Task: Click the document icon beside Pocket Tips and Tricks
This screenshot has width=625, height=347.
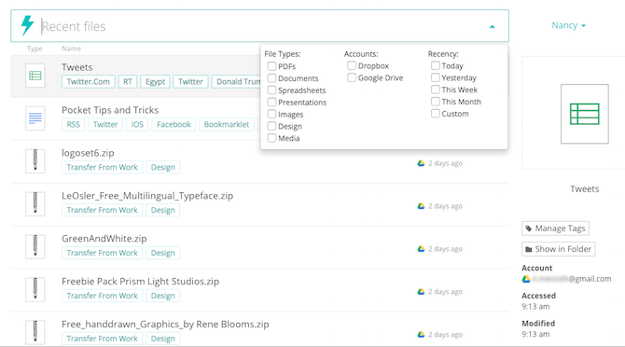Action: pyautogui.click(x=35, y=118)
